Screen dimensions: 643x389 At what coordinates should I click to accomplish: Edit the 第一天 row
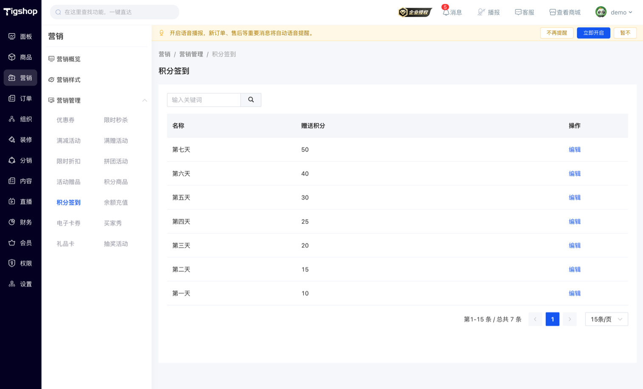(575, 293)
